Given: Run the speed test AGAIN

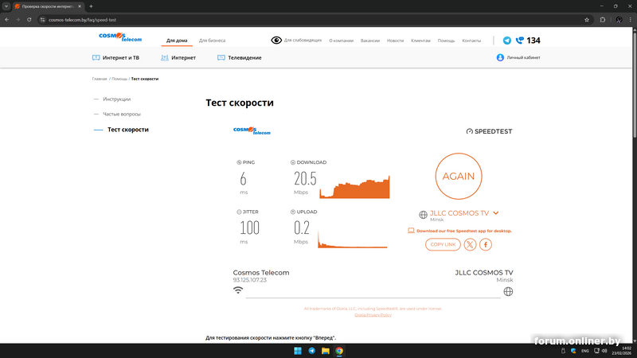Looking at the screenshot, I should pos(459,176).
